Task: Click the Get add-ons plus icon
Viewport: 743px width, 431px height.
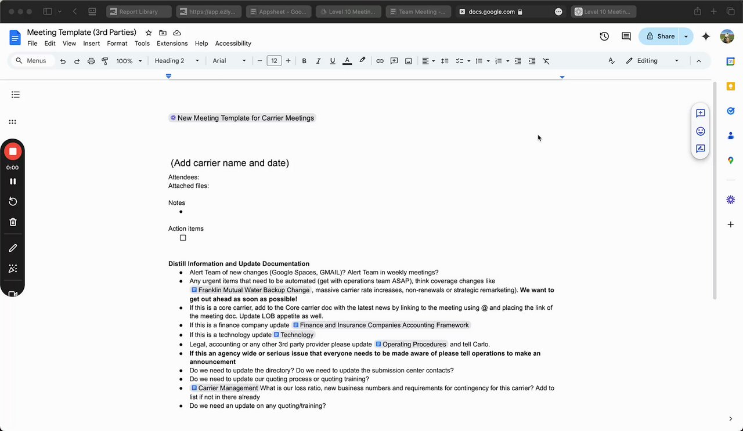Action: click(731, 224)
